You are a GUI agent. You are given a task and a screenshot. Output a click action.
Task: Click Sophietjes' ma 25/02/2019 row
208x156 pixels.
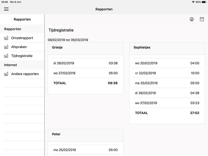[x=167, y=83]
